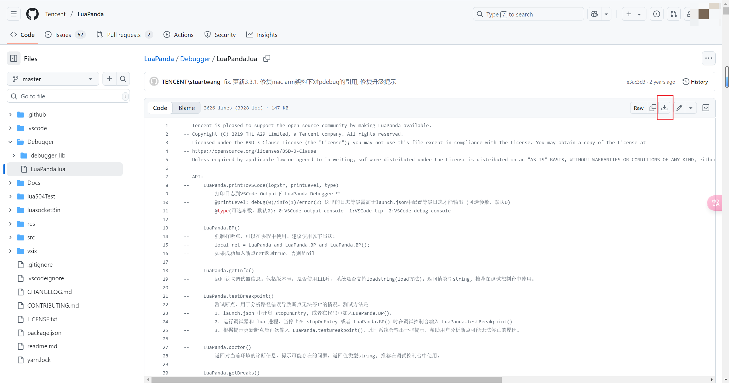Open the edit options caret menu
Screen dimensions: 729x383
pos(691,108)
